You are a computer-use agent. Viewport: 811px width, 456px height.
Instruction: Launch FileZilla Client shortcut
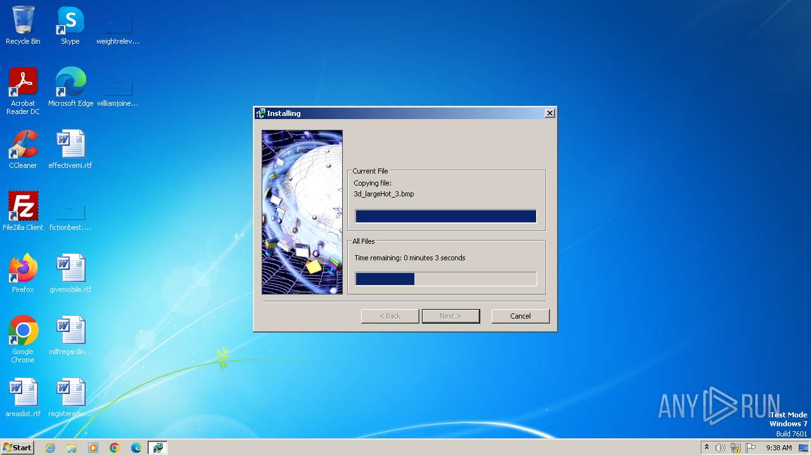tap(23, 212)
